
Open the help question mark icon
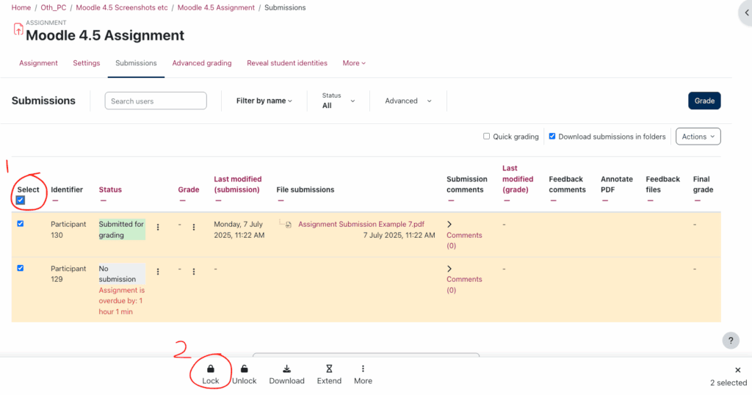point(731,340)
